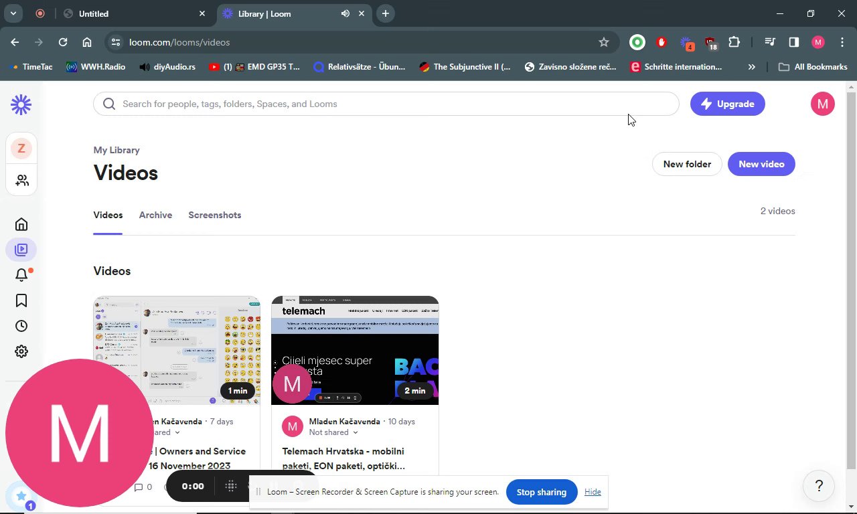This screenshot has height=514, width=857.
Task: Toggle the Chrome side panel icon
Action: (x=794, y=42)
